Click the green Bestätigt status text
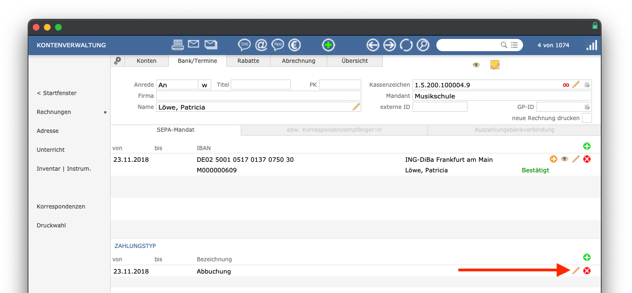Screen dimensions: 632x293 pyautogui.click(x=535, y=171)
